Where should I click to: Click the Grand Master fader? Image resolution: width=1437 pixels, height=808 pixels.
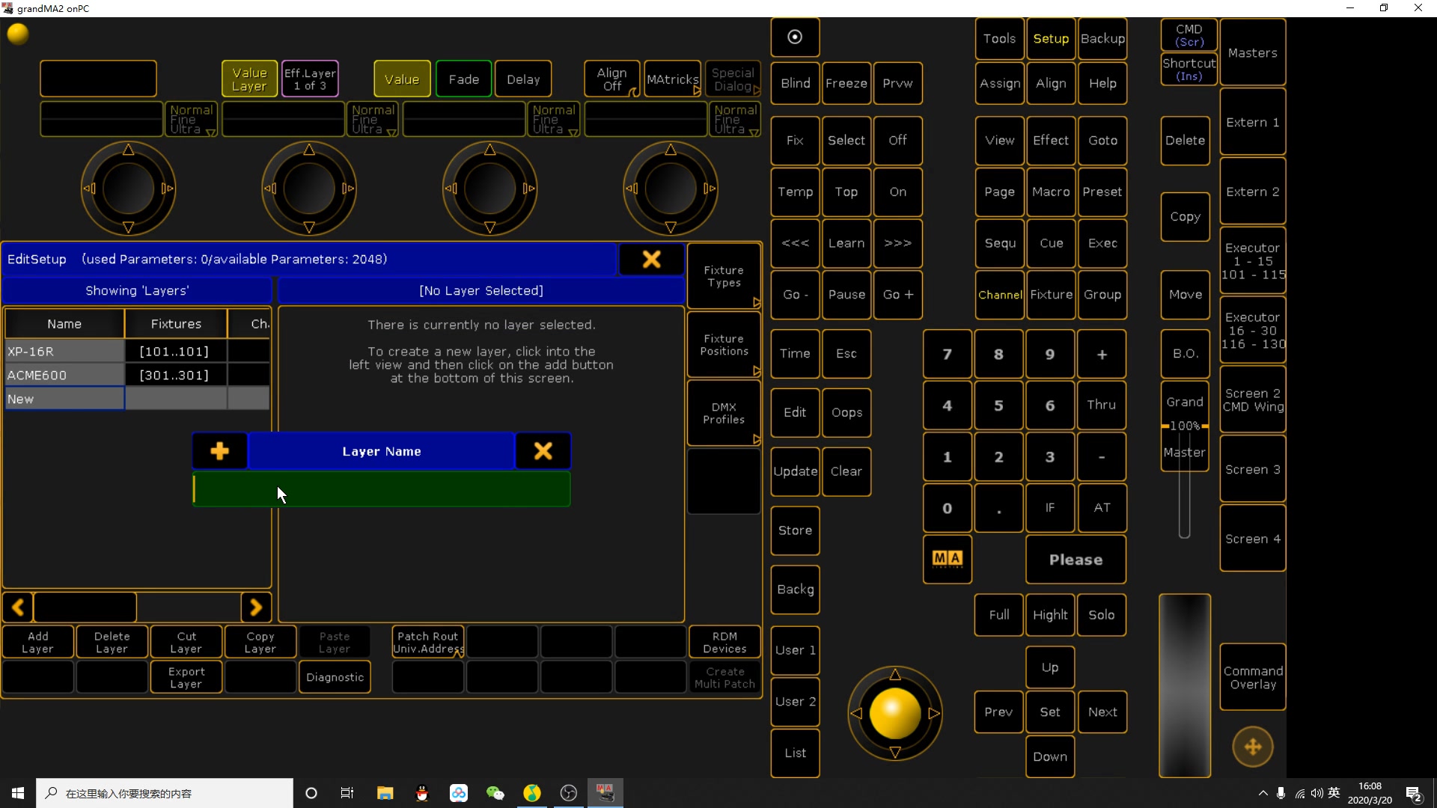click(x=1185, y=426)
